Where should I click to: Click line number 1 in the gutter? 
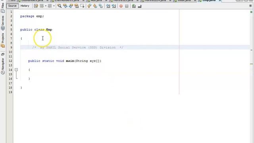point(11,12)
